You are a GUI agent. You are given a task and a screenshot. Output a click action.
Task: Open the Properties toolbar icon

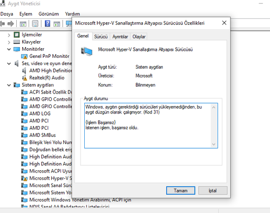click(35, 24)
